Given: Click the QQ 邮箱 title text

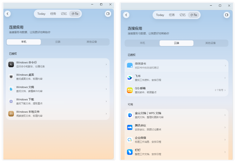Looking at the screenshot, I should [x=140, y=88].
